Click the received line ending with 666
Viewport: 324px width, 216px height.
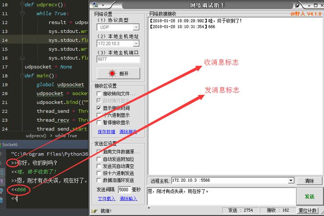pos(182,27)
